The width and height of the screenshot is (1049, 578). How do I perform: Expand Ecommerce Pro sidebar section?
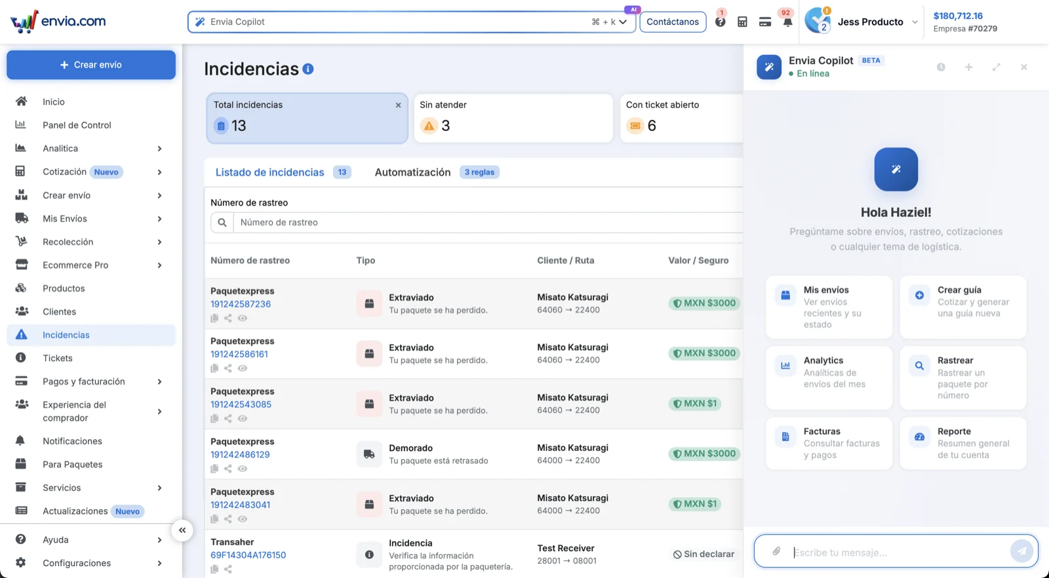[159, 265]
